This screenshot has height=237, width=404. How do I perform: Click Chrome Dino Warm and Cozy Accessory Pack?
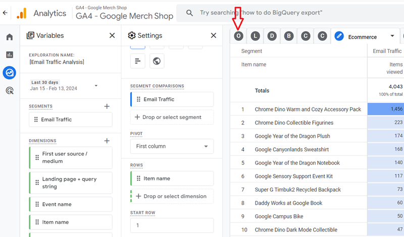point(308,109)
